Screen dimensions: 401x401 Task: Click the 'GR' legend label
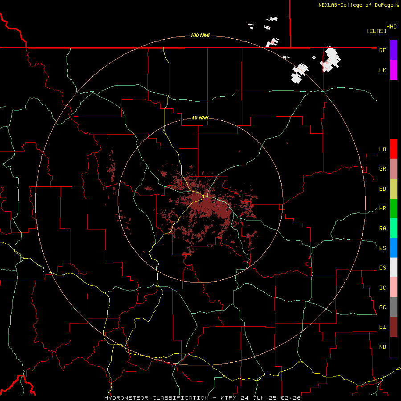click(x=382, y=169)
